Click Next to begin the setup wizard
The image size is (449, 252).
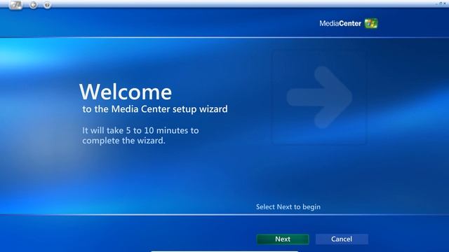(x=283, y=239)
